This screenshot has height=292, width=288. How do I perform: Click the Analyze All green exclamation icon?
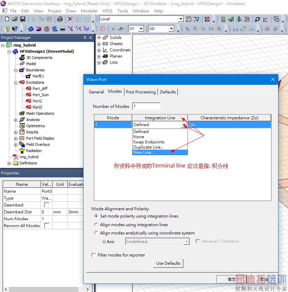(x=239, y=19)
